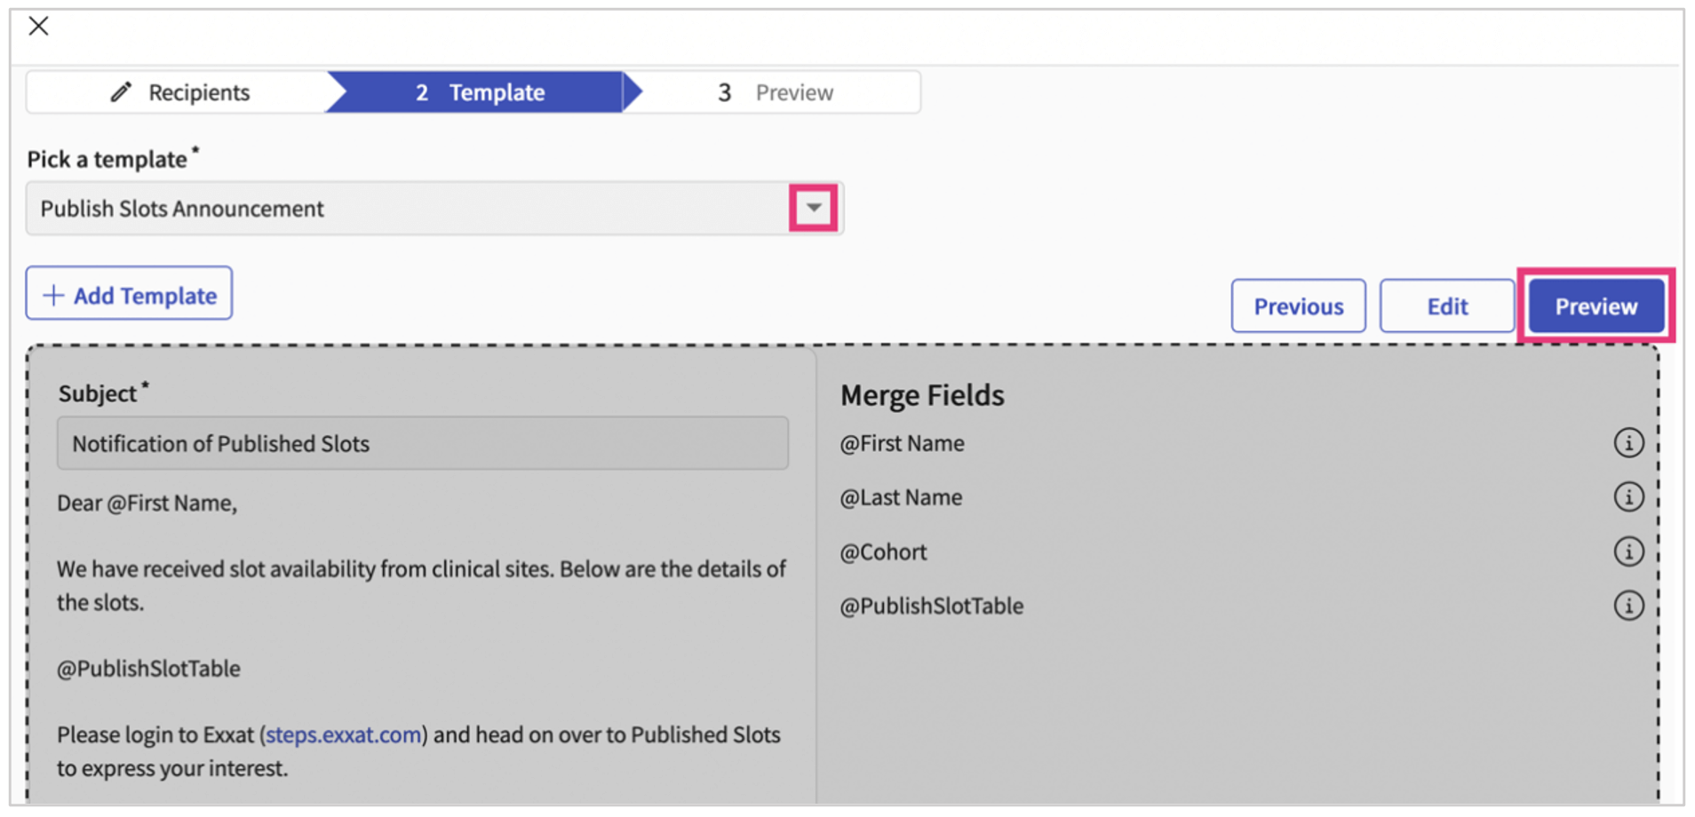This screenshot has width=1695, height=817.
Task: Click the pencil icon on the Recipients step
Action: pyautogui.click(x=121, y=91)
